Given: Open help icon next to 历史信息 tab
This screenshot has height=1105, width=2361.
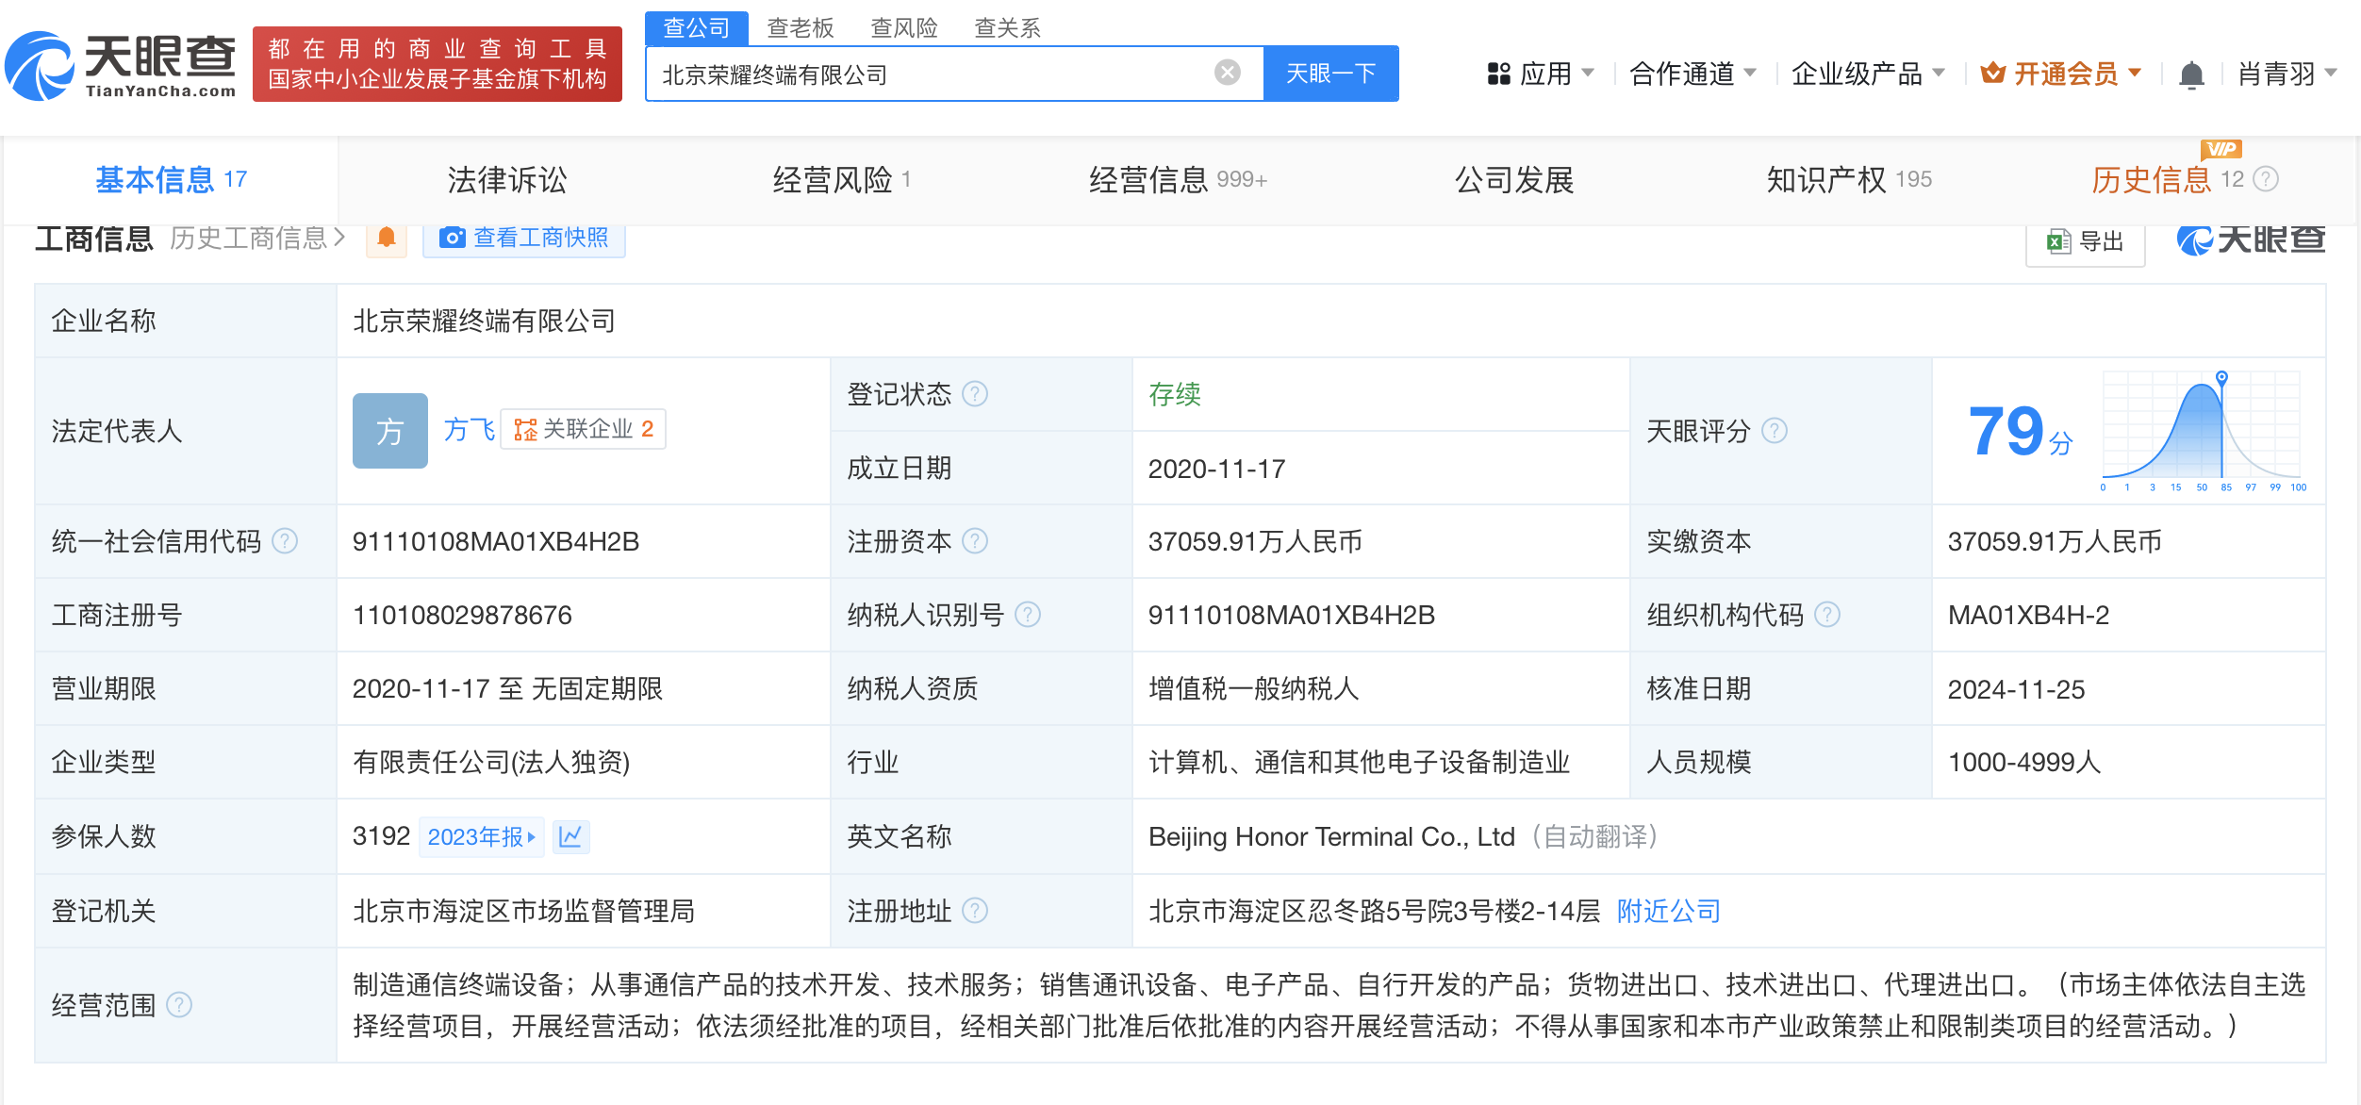Looking at the screenshot, I should [2266, 179].
